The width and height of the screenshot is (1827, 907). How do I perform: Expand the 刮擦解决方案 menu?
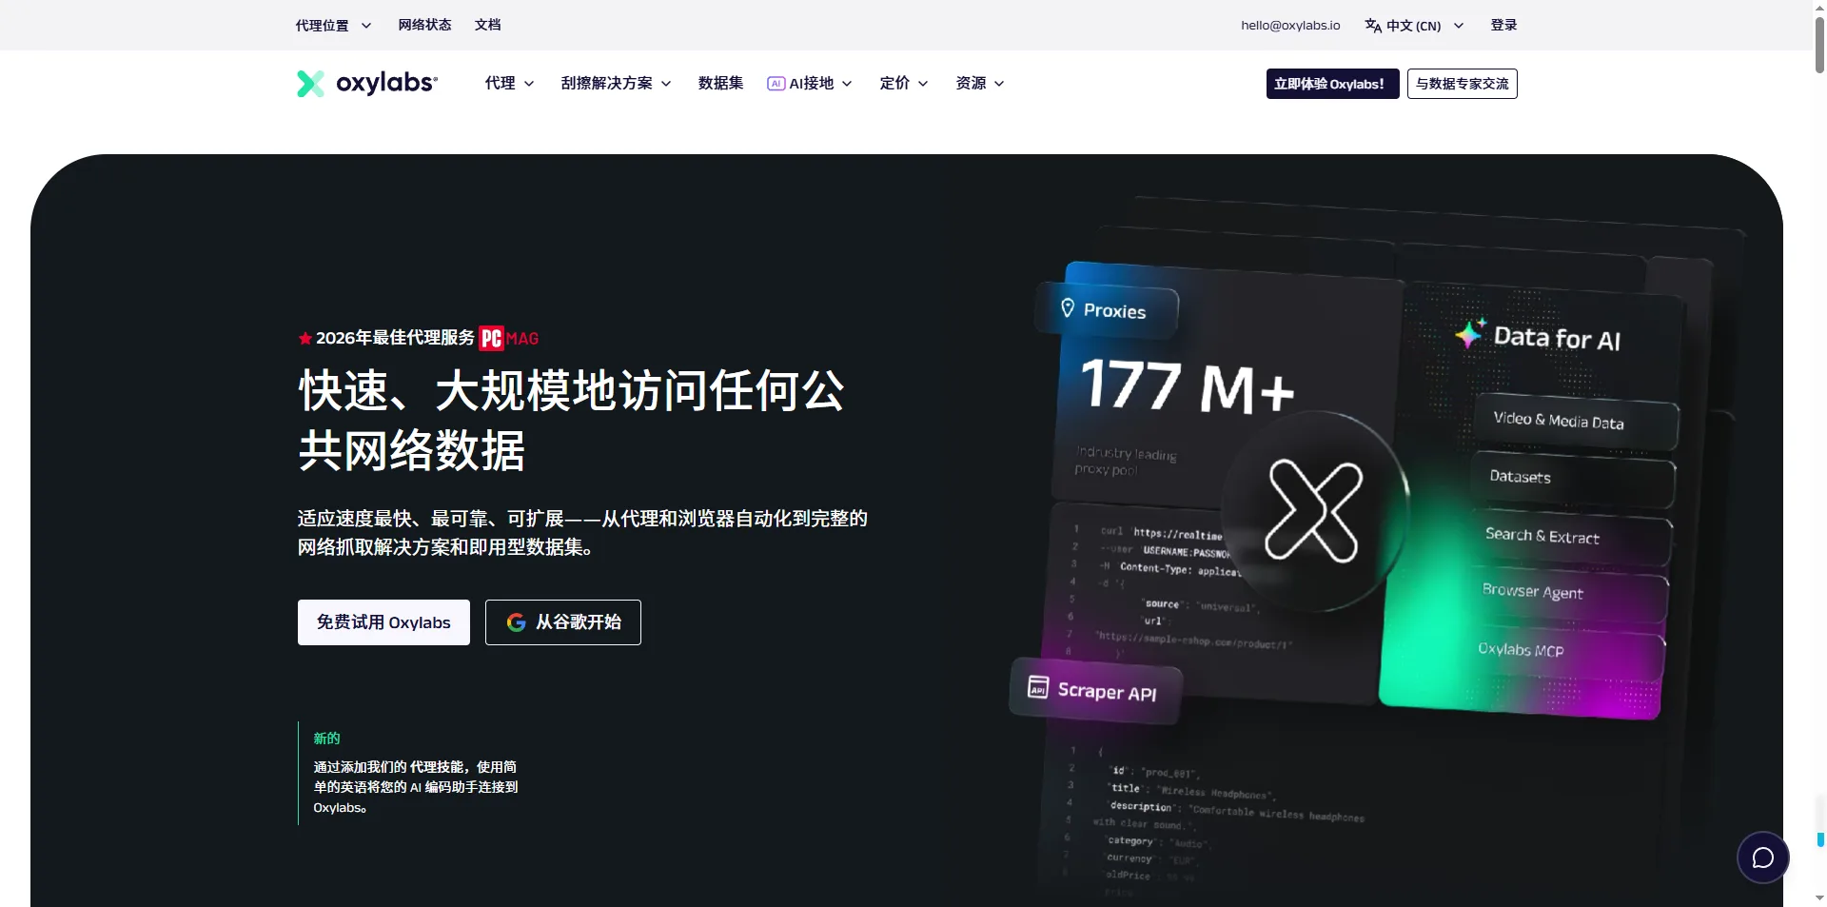click(616, 84)
